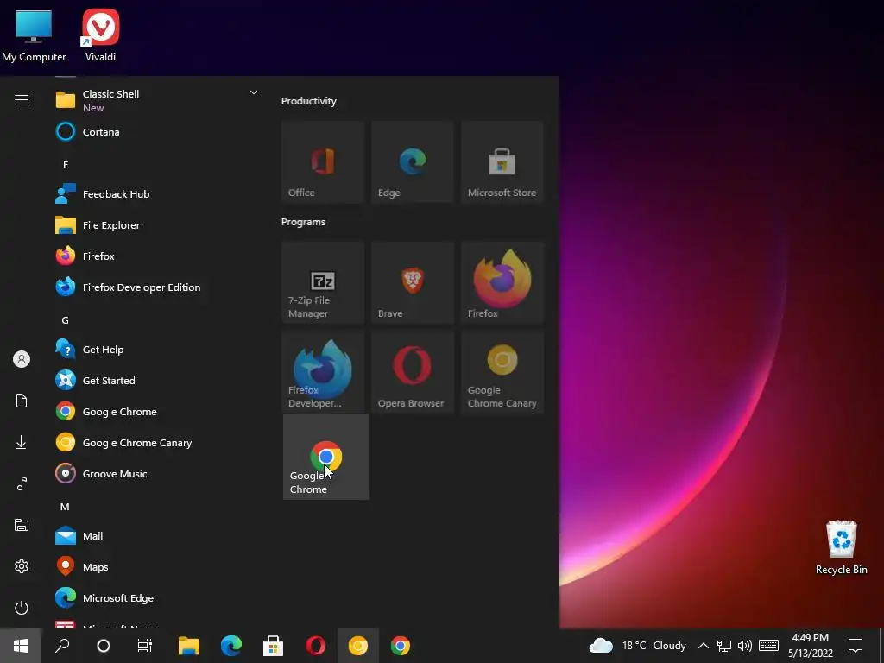This screenshot has width=884, height=663.
Task: Open Opera on the taskbar
Action: click(316, 646)
